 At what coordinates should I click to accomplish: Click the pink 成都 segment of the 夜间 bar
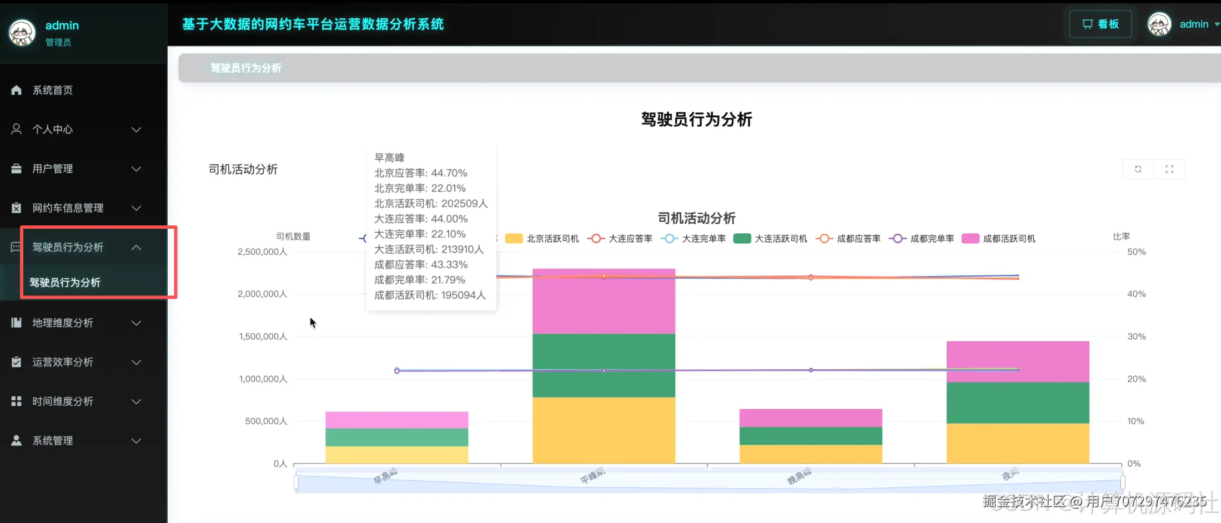click(x=1018, y=361)
